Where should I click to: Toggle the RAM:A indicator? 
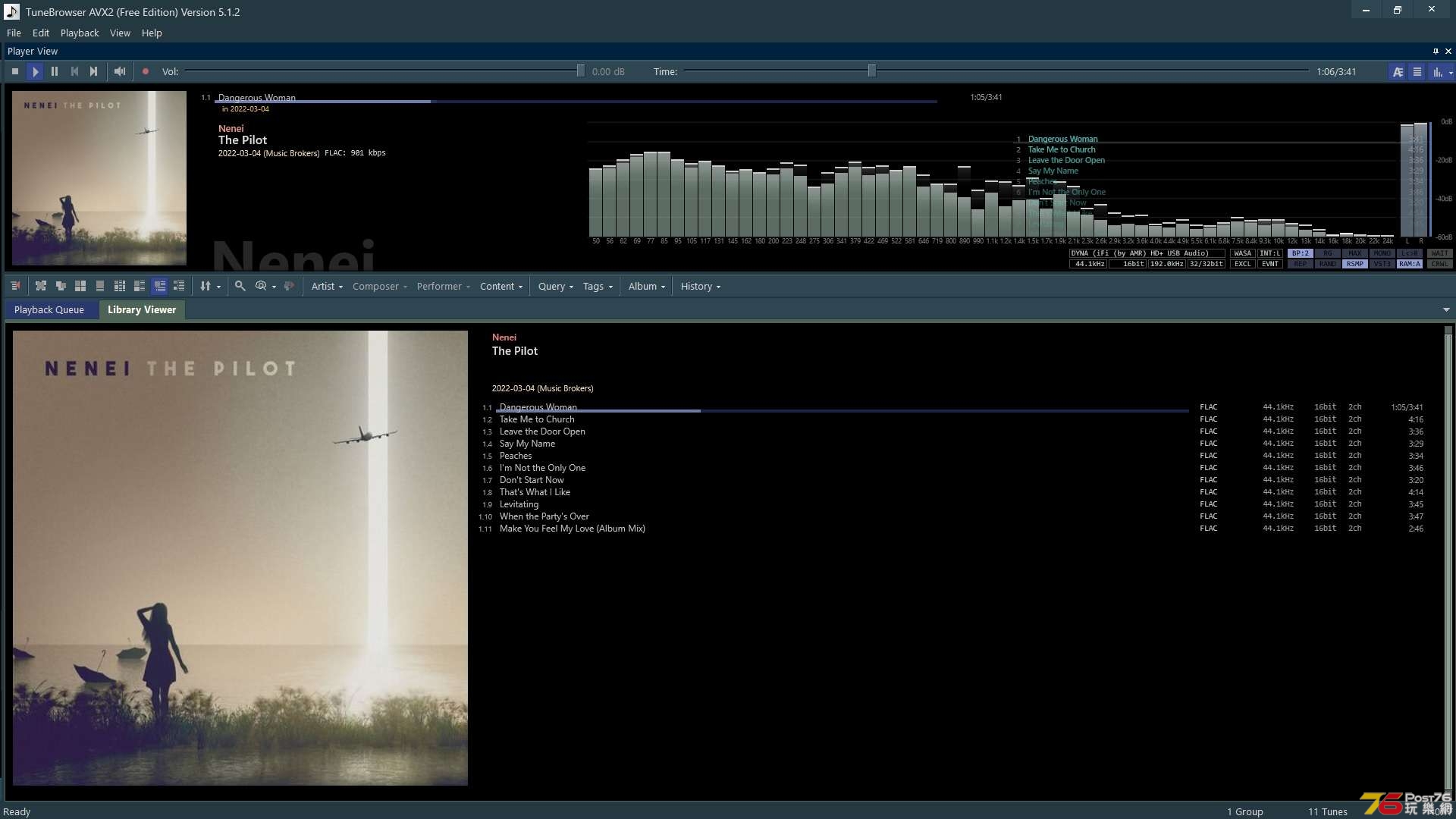1410,264
